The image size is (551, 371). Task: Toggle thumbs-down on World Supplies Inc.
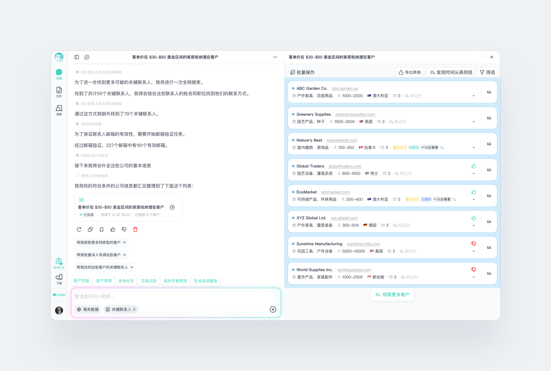tap(474, 270)
